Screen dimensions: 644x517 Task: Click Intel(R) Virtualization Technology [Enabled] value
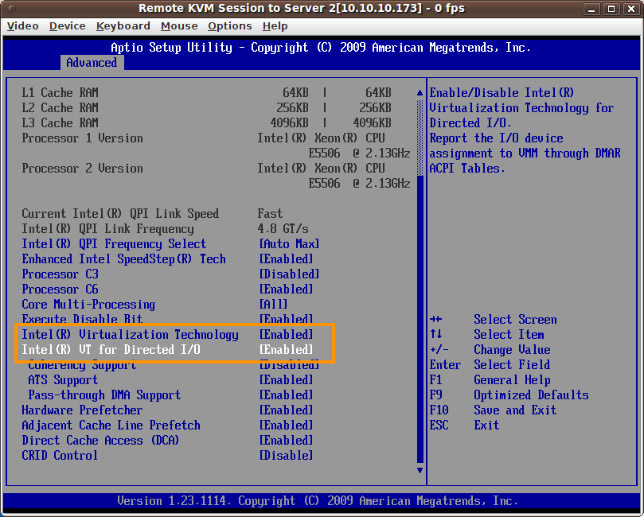pyautogui.click(x=287, y=335)
